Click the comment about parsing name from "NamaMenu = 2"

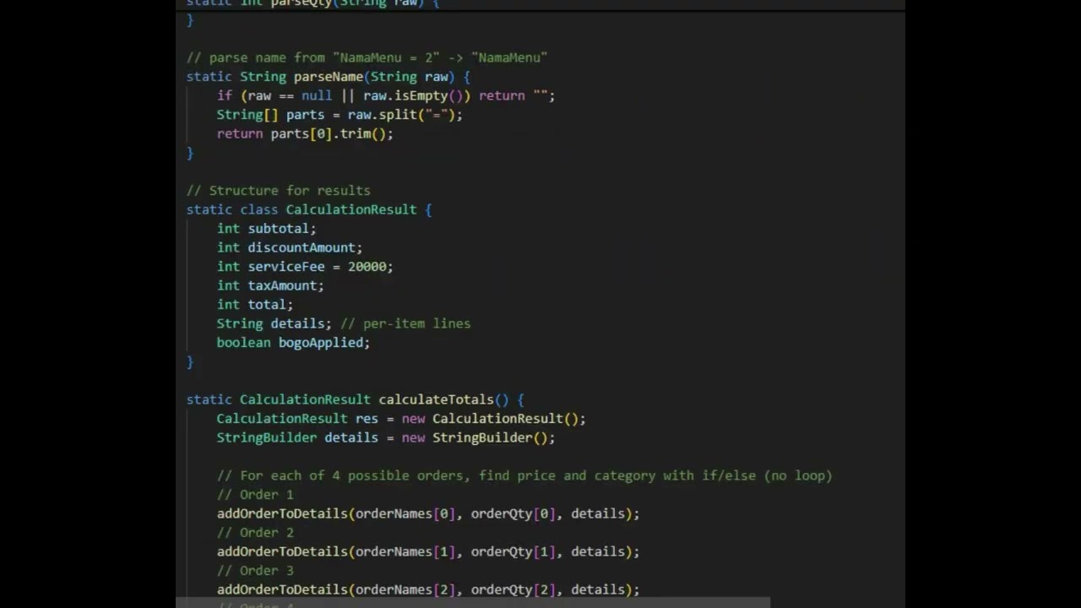(x=367, y=57)
